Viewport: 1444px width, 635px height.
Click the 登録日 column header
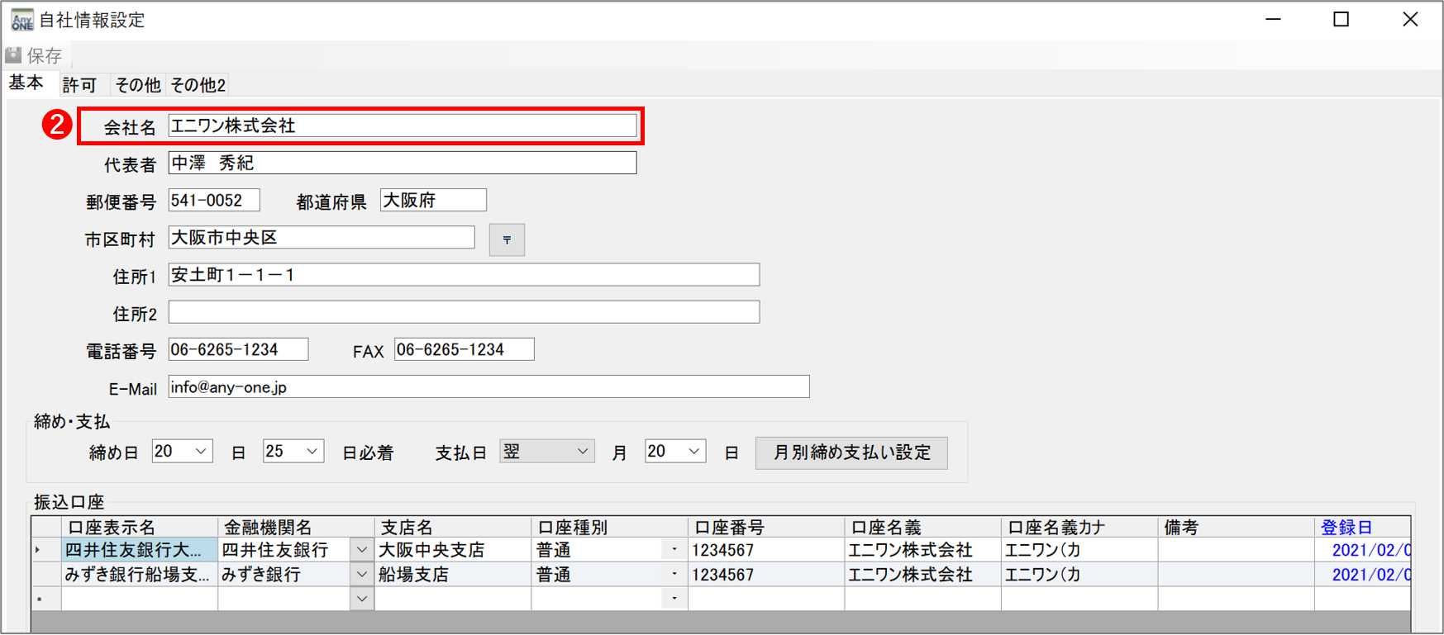pyautogui.click(x=1347, y=528)
